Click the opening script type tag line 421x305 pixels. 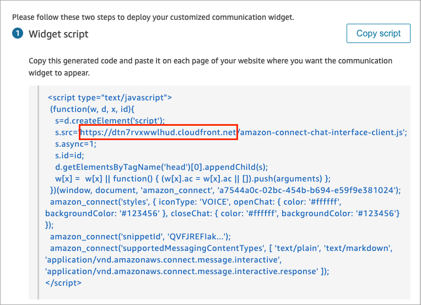point(110,98)
